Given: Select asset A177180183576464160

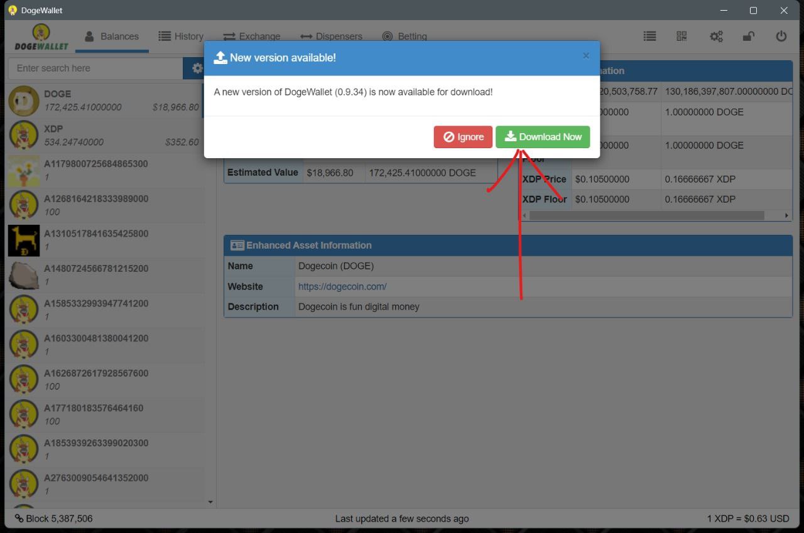Looking at the screenshot, I should [106, 414].
